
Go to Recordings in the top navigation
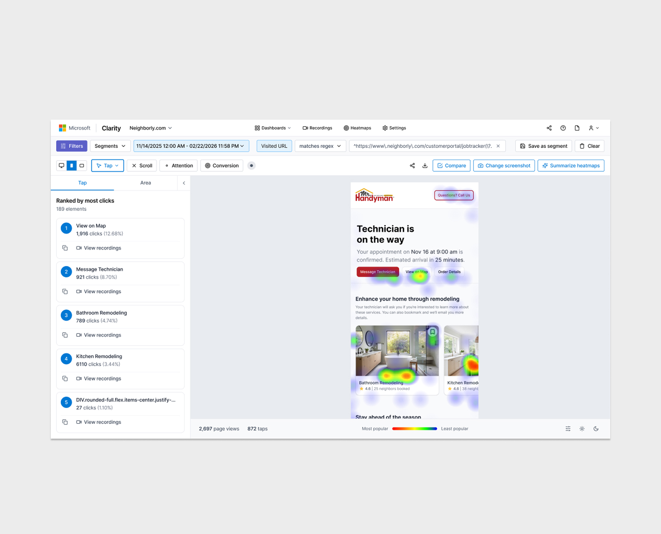(317, 128)
